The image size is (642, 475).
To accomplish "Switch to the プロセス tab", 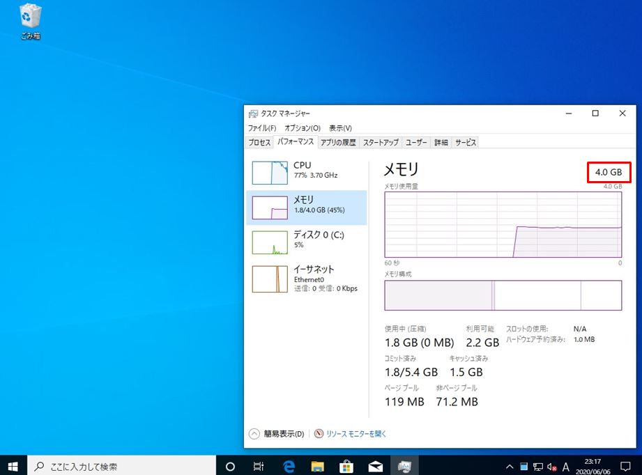I will [259, 142].
